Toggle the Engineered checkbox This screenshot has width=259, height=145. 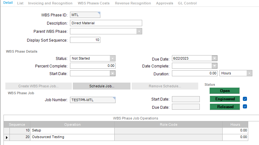coord(245,99)
